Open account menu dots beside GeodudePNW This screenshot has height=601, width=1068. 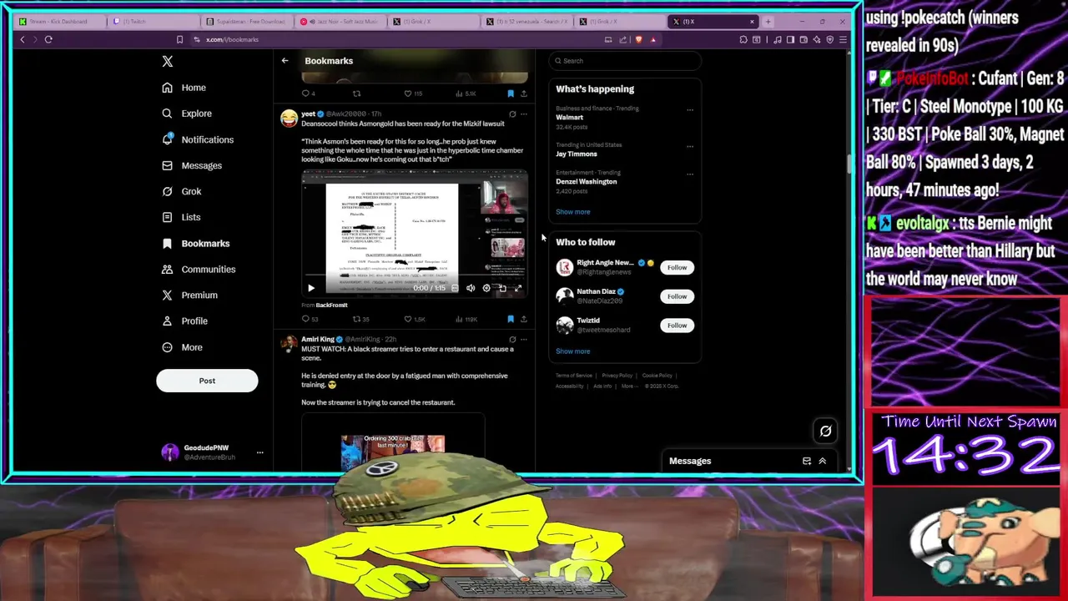(259, 452)
